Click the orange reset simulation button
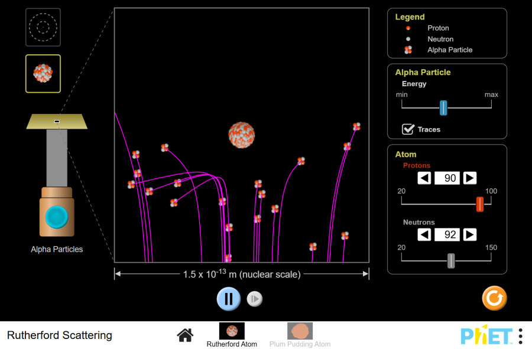 click(494, 299)
